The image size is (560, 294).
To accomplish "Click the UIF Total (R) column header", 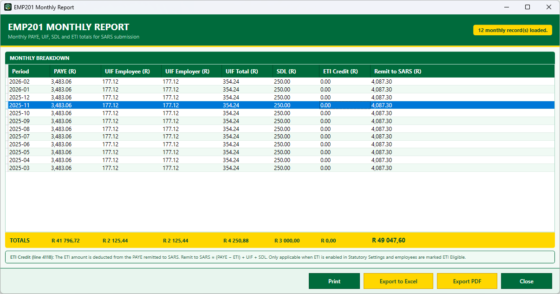I will pos(247,71).
